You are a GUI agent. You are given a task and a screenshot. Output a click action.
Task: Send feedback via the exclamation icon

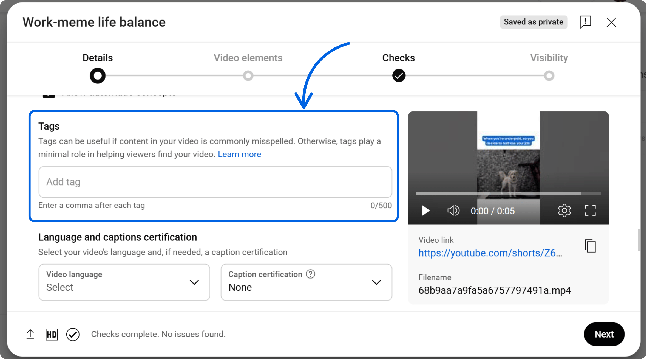[x=585, y=22]
